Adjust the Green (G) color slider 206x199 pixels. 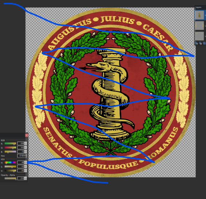(11, 147)
